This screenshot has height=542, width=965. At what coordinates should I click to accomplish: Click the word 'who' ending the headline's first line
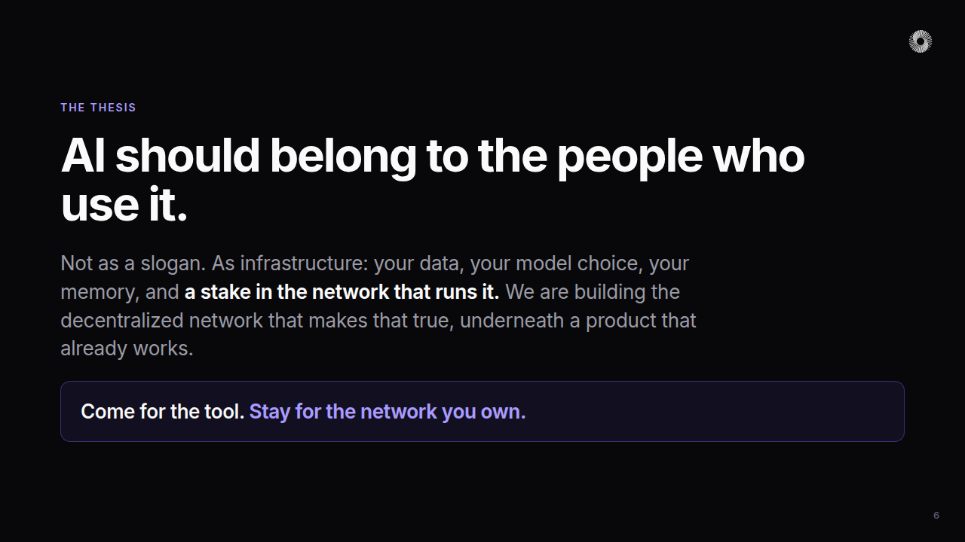pyautogui.click(x=759, y=156)
